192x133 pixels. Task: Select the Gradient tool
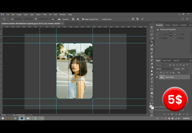coord(152,67)
